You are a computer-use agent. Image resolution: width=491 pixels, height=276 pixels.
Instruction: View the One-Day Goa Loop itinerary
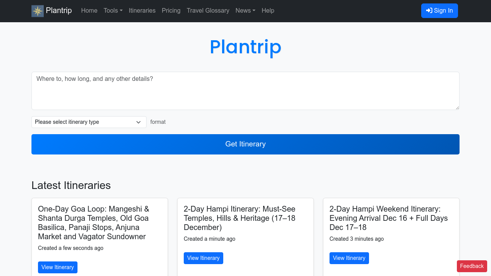pyautogui.click(x=58, y=267)
